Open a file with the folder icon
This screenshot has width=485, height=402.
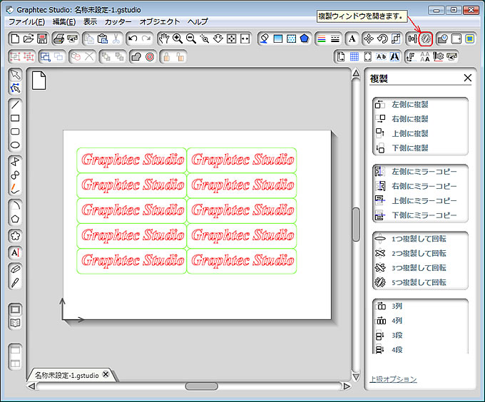pos(28,39)
